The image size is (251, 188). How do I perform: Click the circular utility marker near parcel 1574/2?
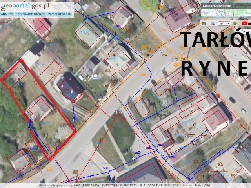click(x=106, y=41)
